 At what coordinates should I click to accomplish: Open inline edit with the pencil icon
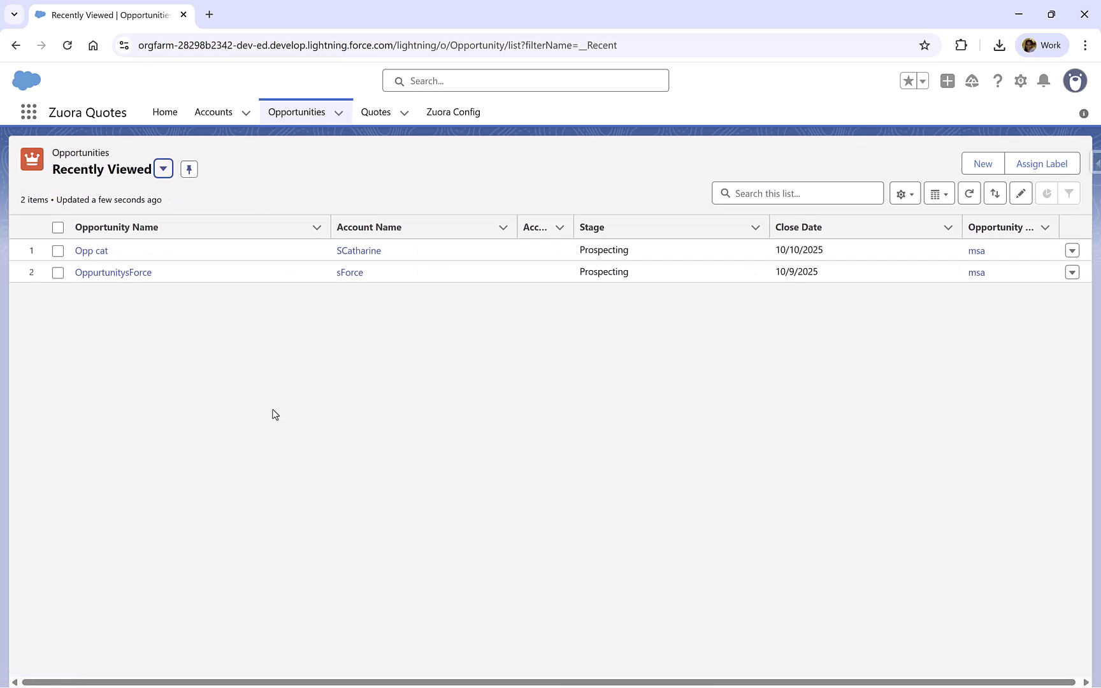1021,192
